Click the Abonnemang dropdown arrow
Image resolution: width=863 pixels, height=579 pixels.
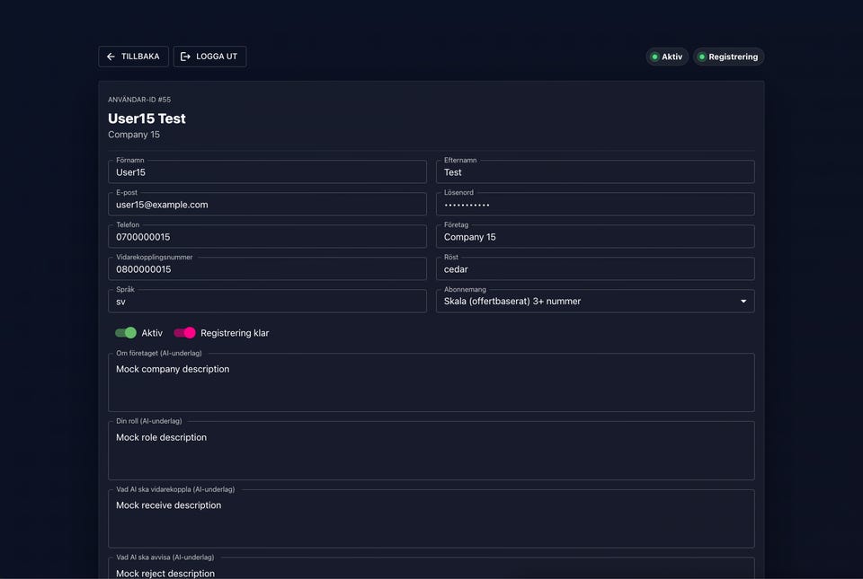click(743, 302)
